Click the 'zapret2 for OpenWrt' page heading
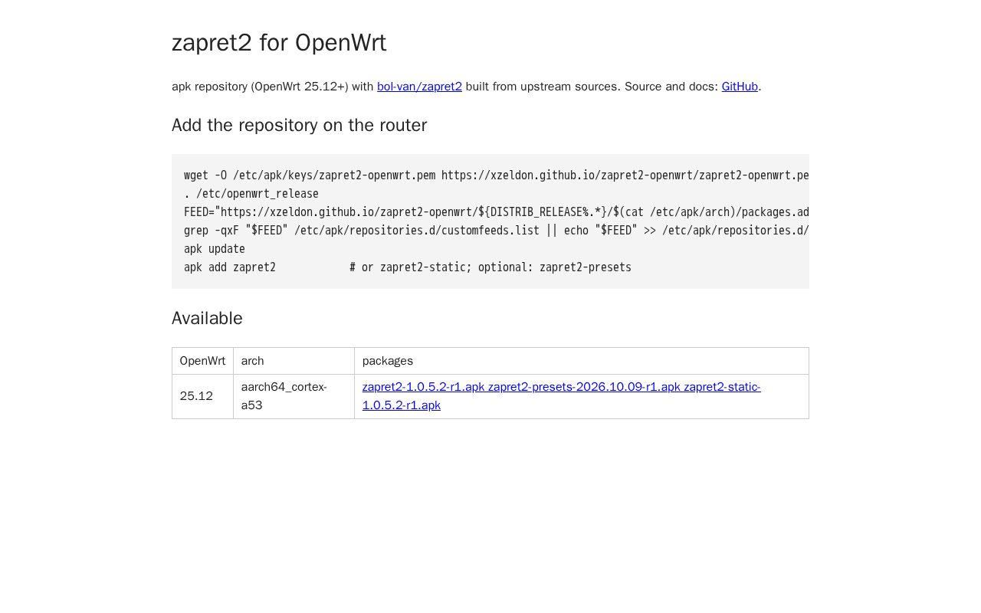Image resolution: width=981 pixels, height=613 pixels. click(279, 43)
